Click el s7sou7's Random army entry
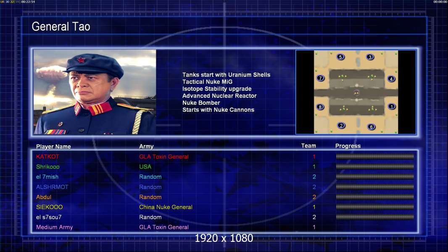Screen dimensions: 448x252 (x=150, y=217)
